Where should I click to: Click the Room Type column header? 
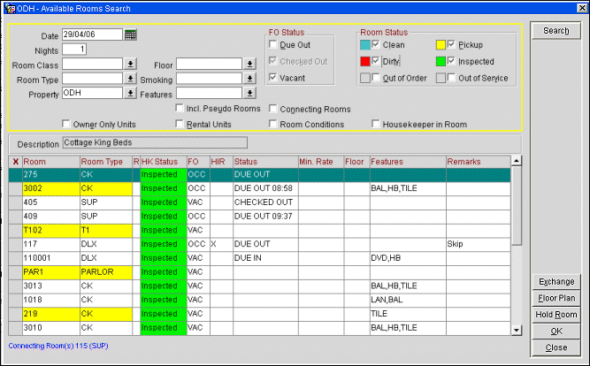(x=104, y=162)
